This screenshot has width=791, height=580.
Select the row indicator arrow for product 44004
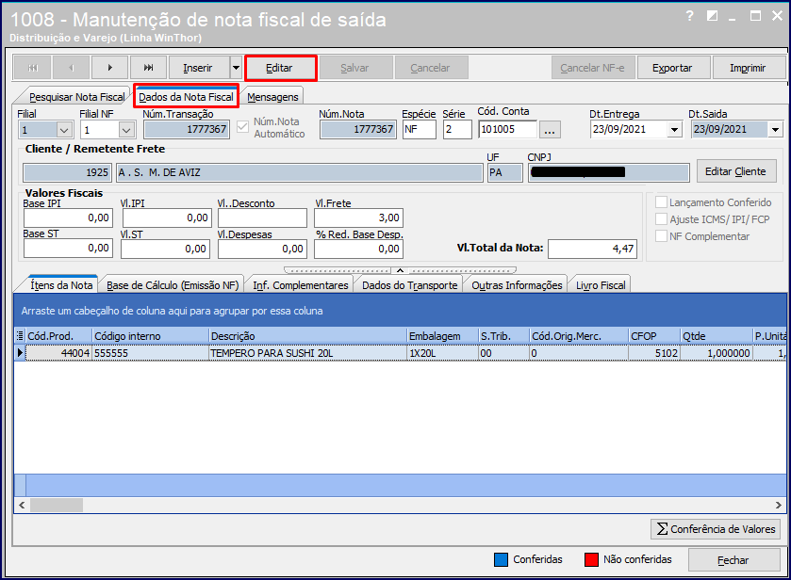20,353
